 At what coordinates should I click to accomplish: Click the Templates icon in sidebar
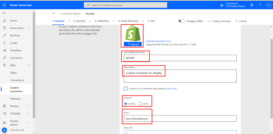click(5, 50)
